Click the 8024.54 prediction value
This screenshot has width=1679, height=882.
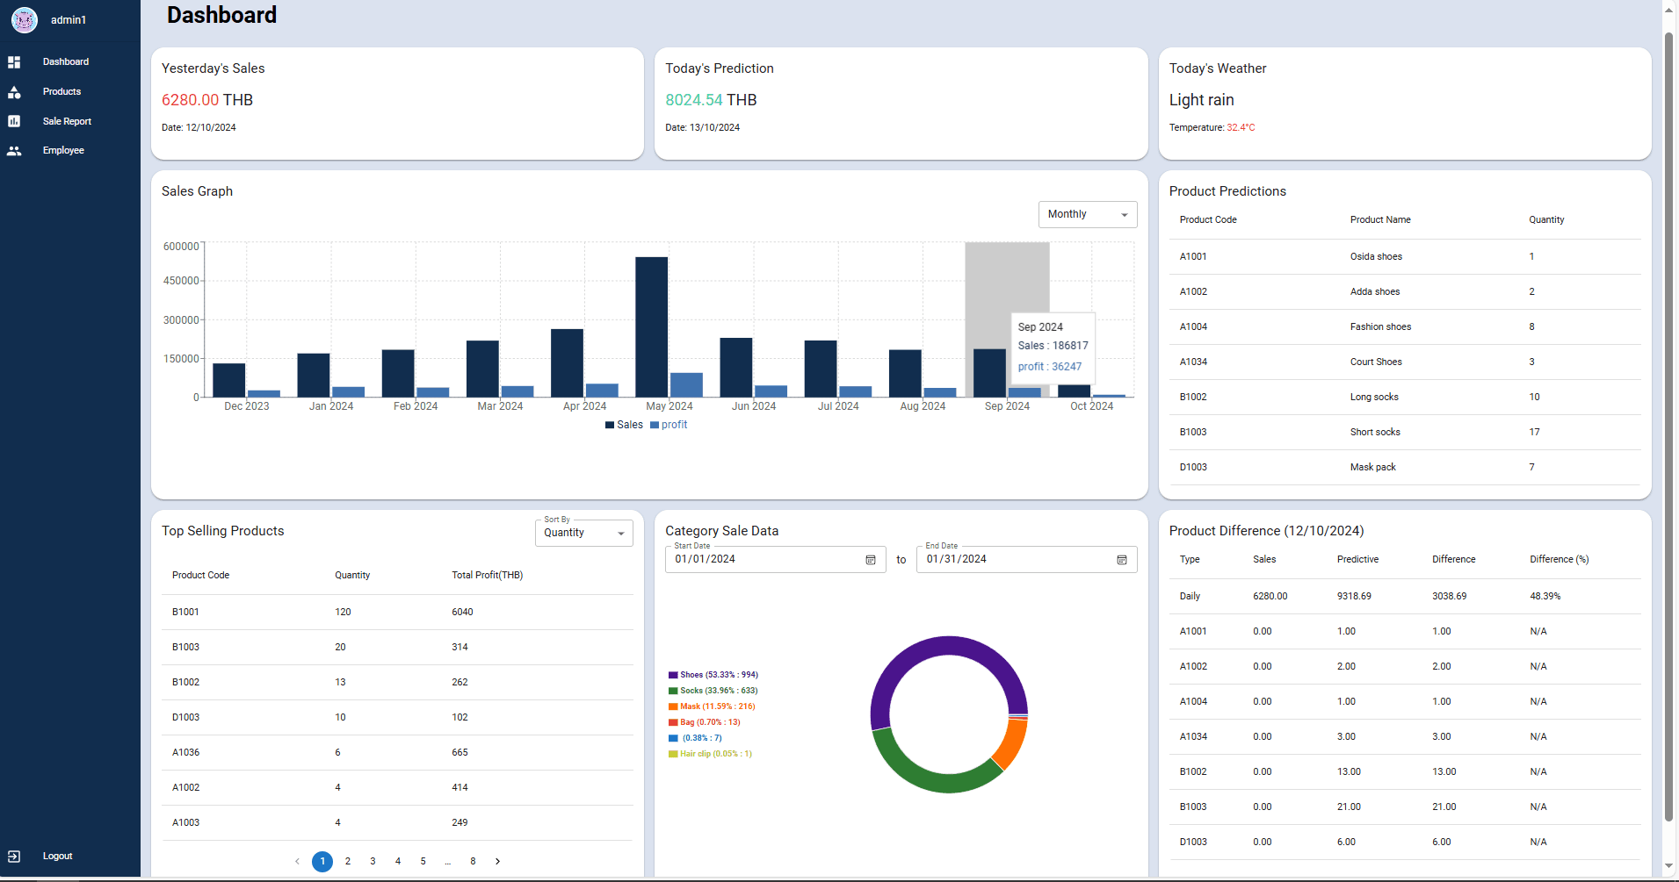click(x=693, y=101)
